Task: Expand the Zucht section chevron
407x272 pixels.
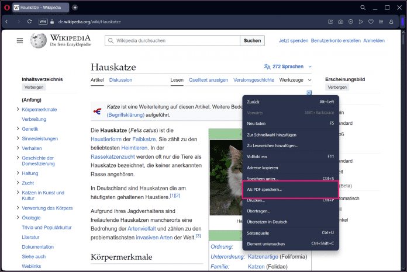Action: coord(18,183)
